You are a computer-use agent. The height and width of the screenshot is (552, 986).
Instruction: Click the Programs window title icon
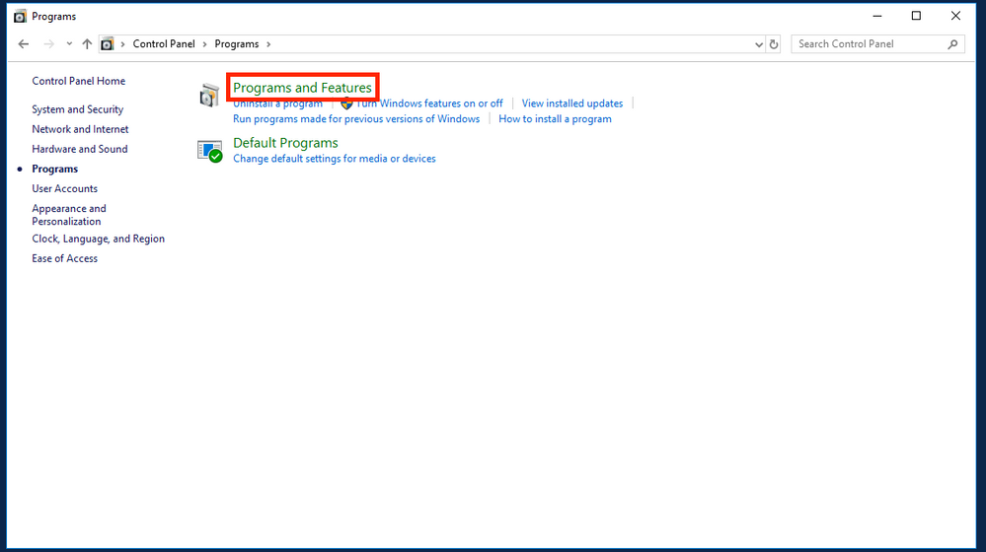click(20, 17)
